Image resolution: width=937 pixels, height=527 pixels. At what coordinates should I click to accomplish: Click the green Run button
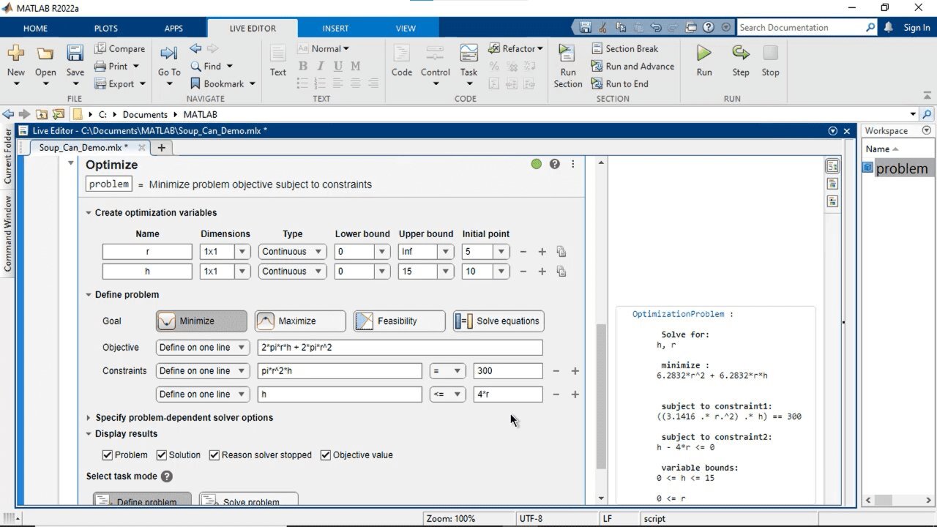[x=703, y=53]
